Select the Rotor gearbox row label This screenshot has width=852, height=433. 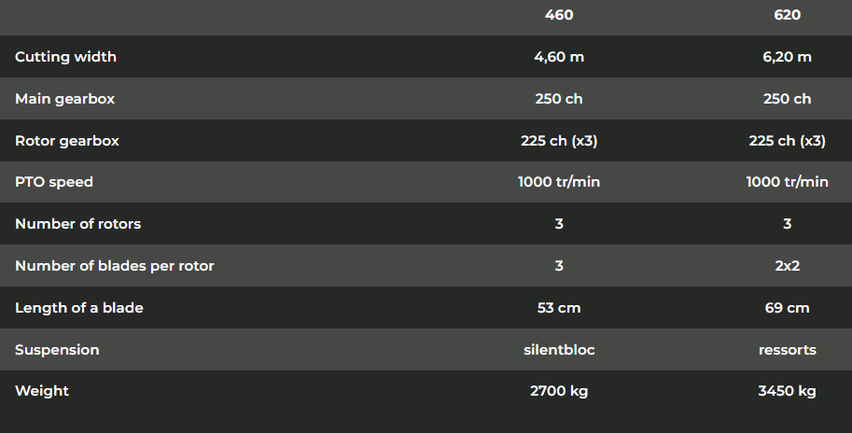(66, 141)
